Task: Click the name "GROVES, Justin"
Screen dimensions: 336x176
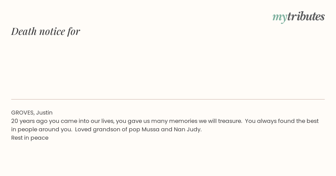Action: [x=32, y=113]
